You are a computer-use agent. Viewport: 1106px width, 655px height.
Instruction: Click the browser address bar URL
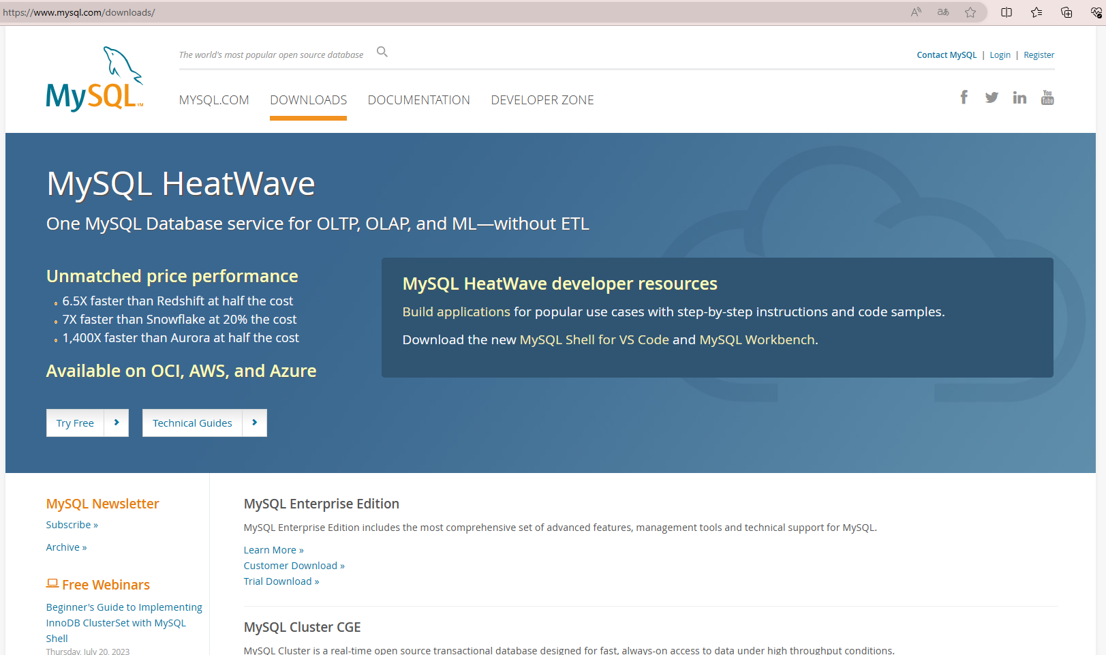(x=79, y=12)
